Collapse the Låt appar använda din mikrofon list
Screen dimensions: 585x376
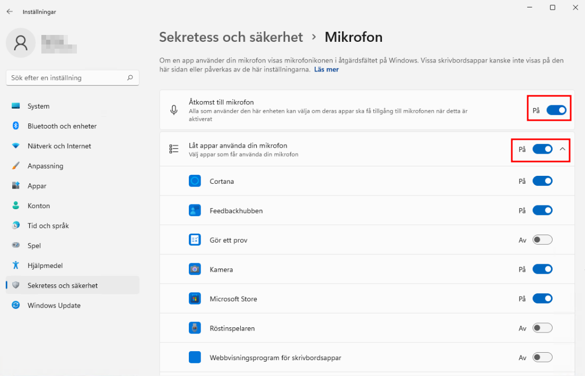pyautogui.click(x=563, y=149)
